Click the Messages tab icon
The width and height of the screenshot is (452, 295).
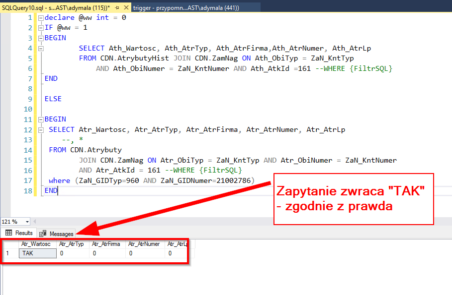(x=43, y=233)
